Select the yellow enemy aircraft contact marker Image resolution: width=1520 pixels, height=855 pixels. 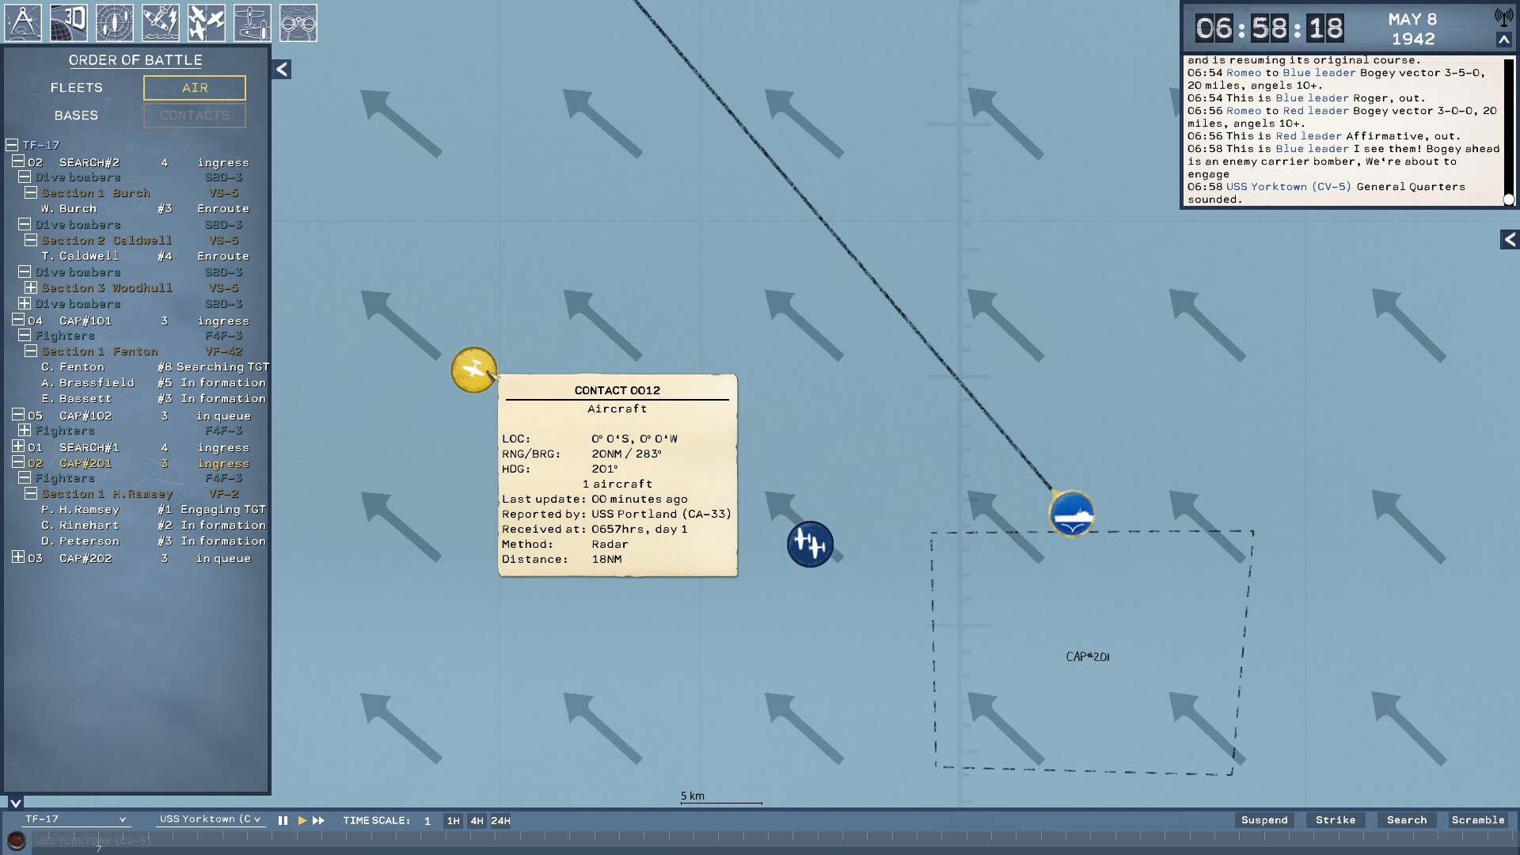[473, 370]
